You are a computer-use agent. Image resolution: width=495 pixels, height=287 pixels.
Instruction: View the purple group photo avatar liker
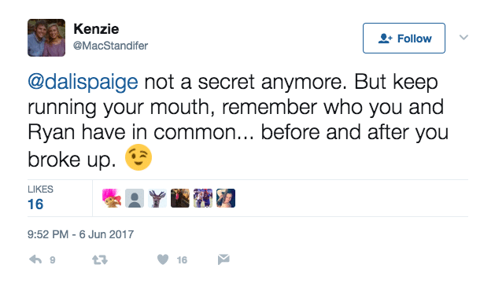pyautogui.click(x=203, y=198)
